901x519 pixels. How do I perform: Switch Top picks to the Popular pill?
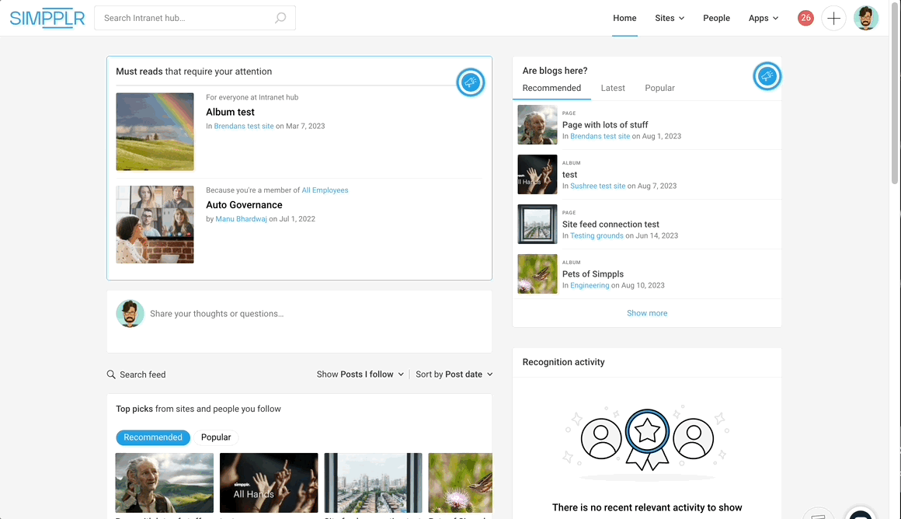click(216, 437)
